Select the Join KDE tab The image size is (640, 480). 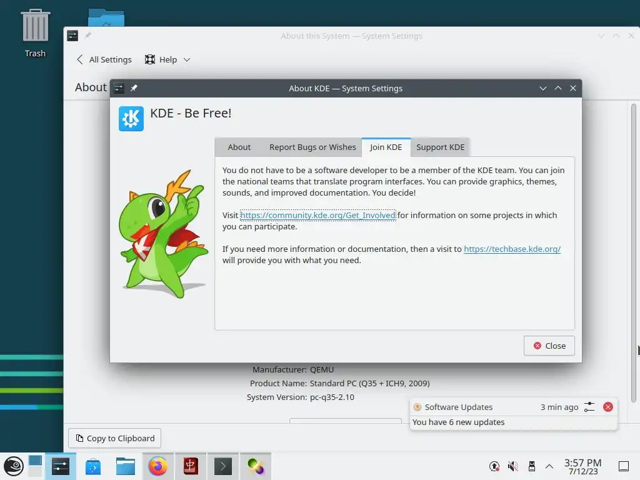(x=386, y=147)
